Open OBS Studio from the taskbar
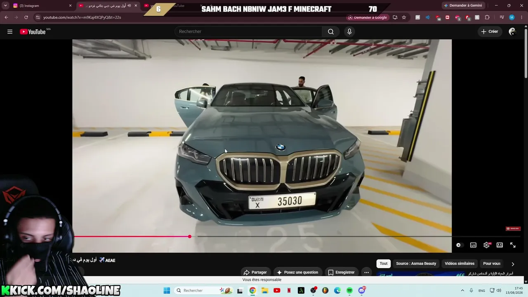 [313, 290]
